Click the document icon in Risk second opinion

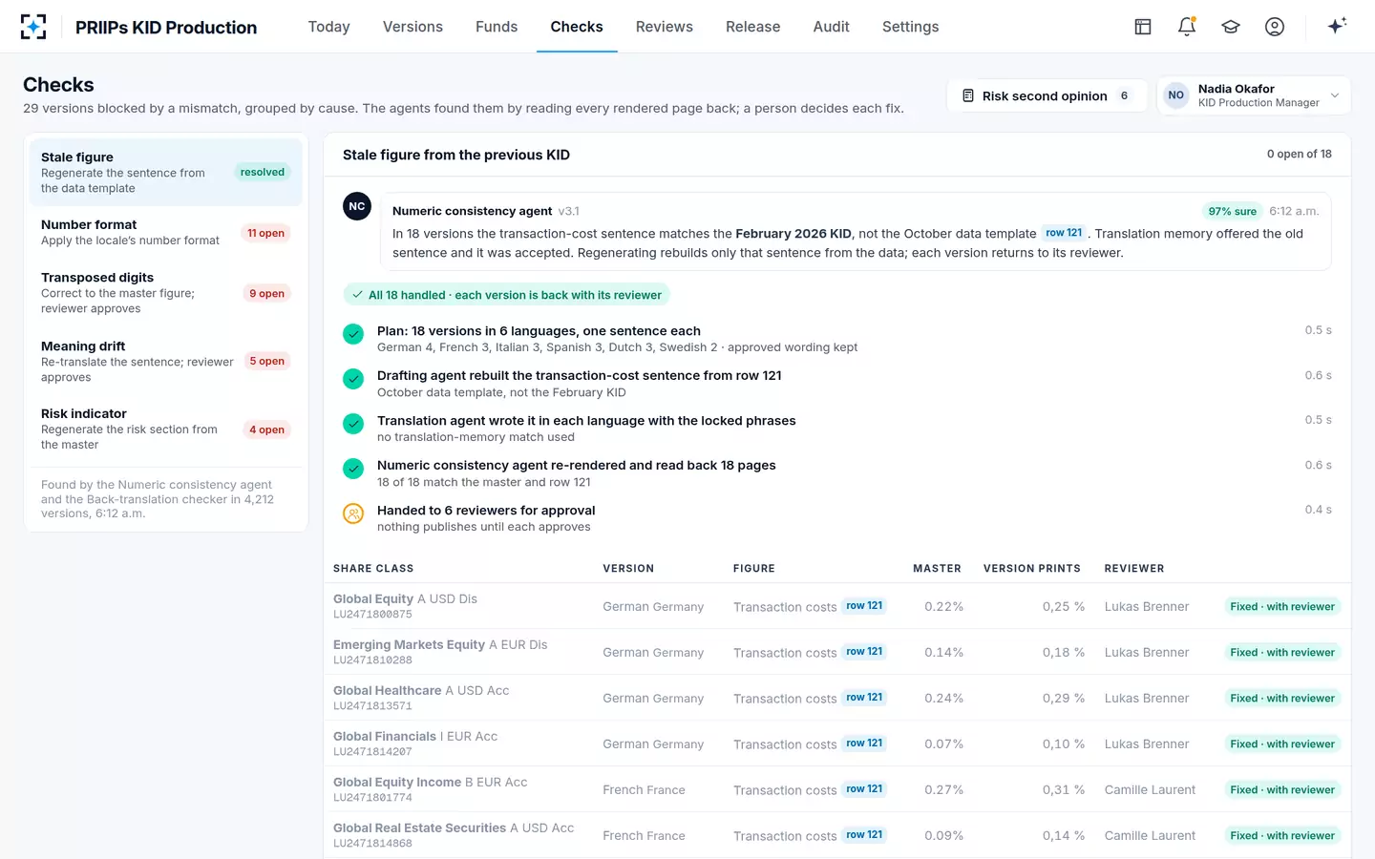click(x=968, y=95)
